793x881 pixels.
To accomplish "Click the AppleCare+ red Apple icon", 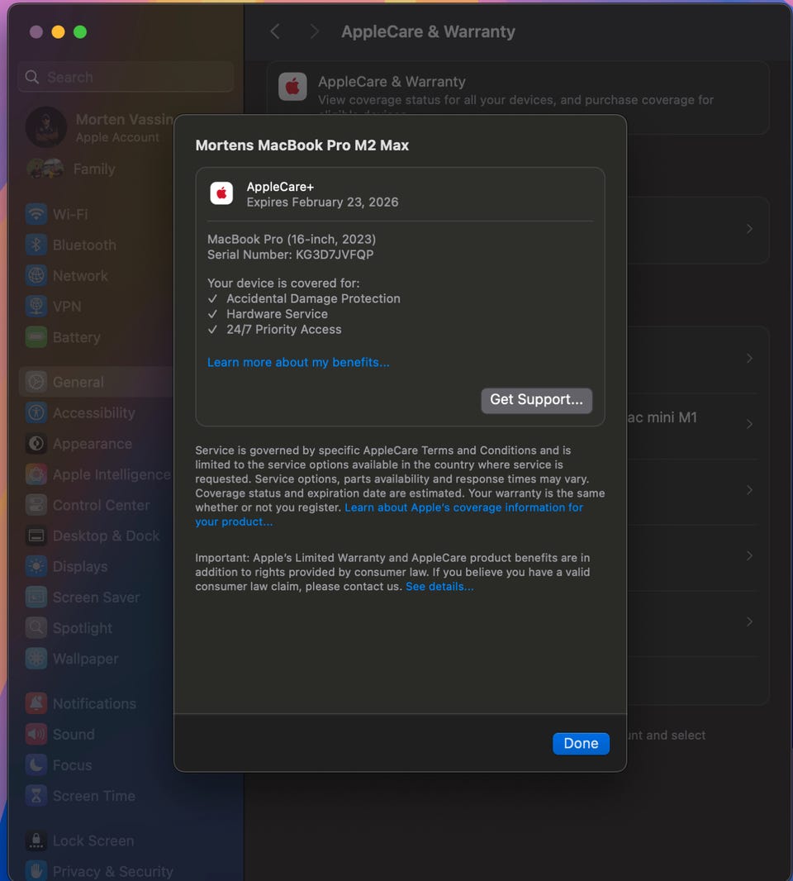I will pos(221,193).
